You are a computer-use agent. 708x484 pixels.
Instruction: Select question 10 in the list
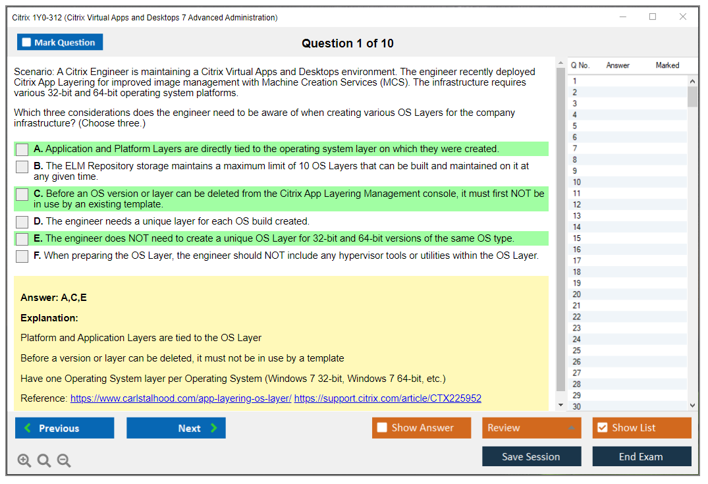click(x=577, y=182)
